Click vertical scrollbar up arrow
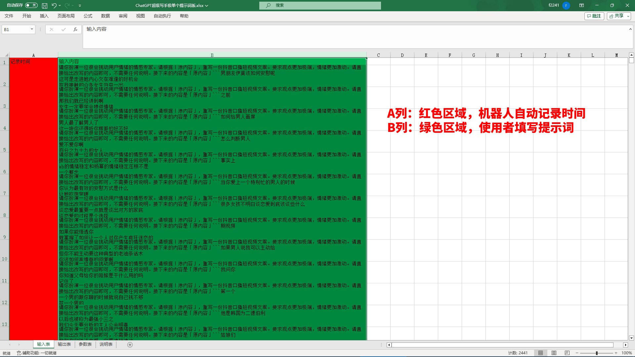This screenshot has width=635, height=357. 631,55
